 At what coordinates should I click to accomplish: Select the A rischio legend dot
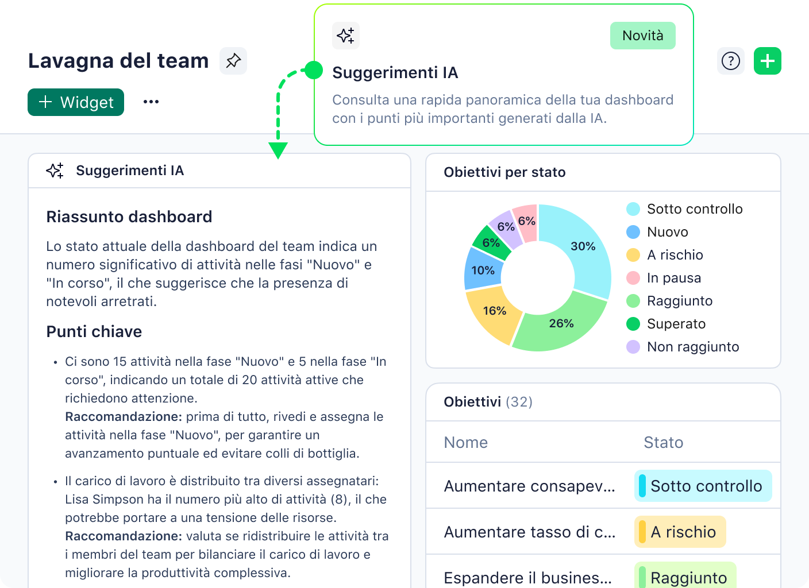pyautogui.click(x=633, y=255)
